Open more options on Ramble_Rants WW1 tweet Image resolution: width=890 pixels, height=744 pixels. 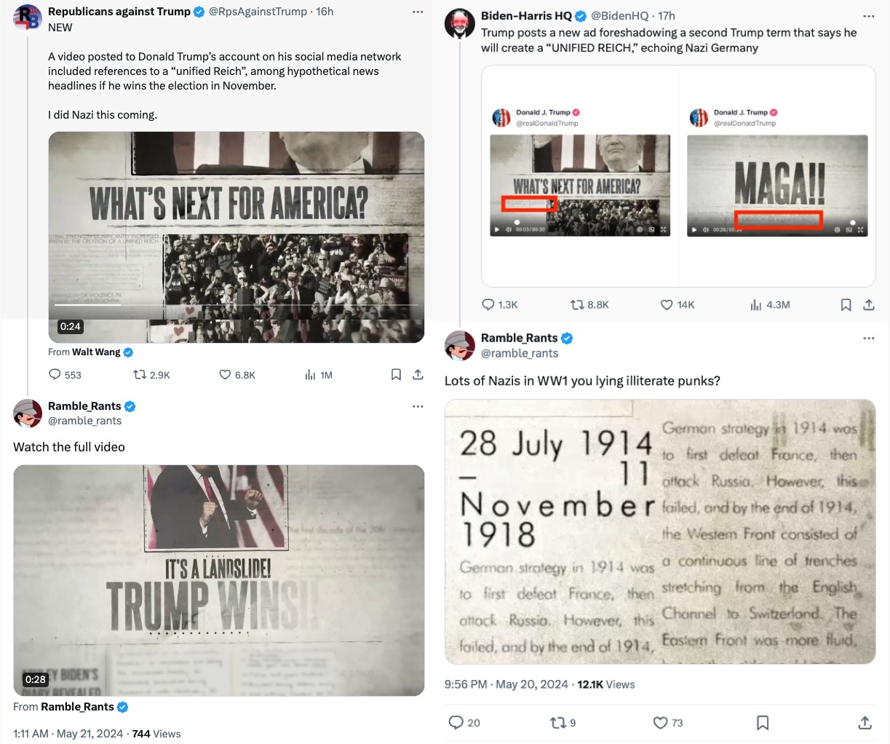869,339
